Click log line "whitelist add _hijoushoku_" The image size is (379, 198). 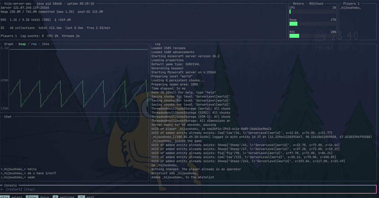tap(175, 173)
